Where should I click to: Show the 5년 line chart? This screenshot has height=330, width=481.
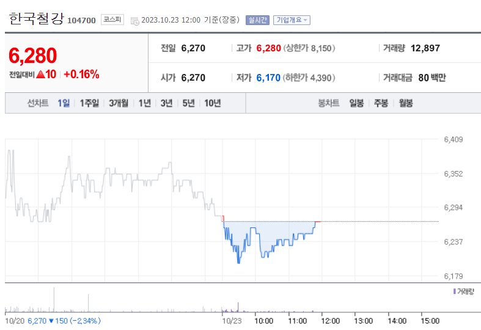pyautogui.click(x=188, y=103)
